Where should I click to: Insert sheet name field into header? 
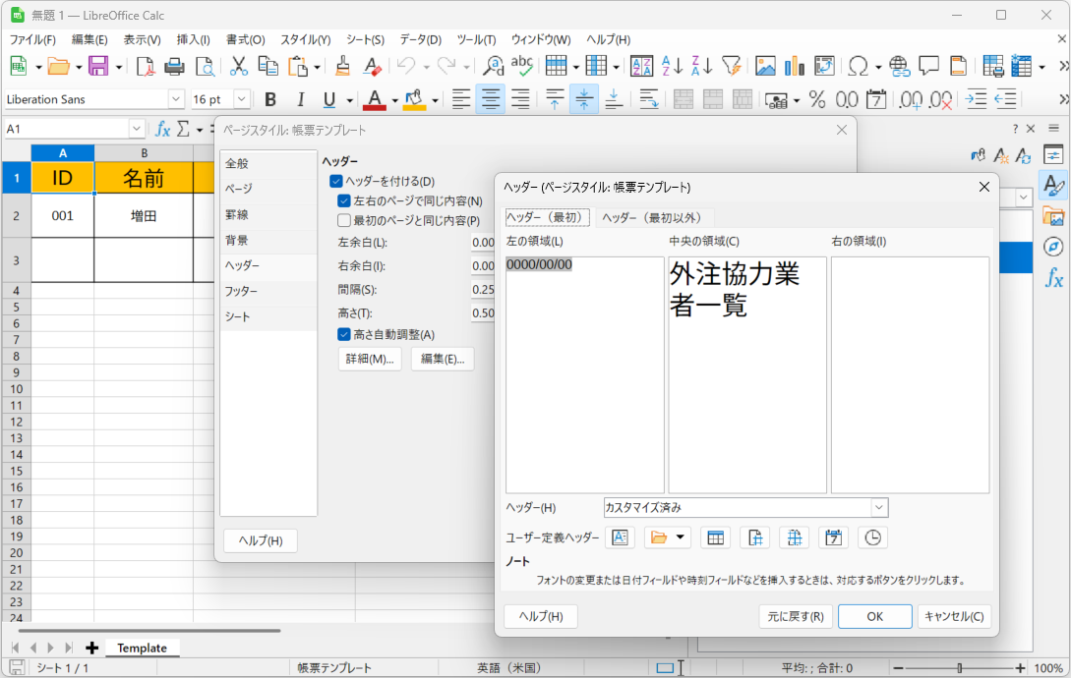tap(716, 537)
